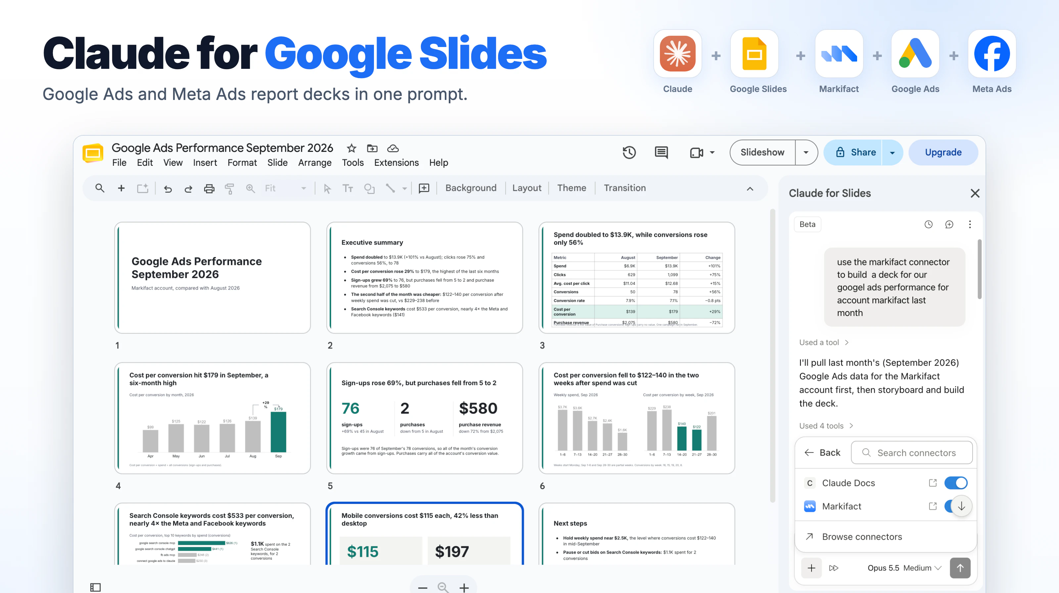Open the Extensions menu
Screen dimensions: 1059x593
pyautogui.click(x=396, y=163)
